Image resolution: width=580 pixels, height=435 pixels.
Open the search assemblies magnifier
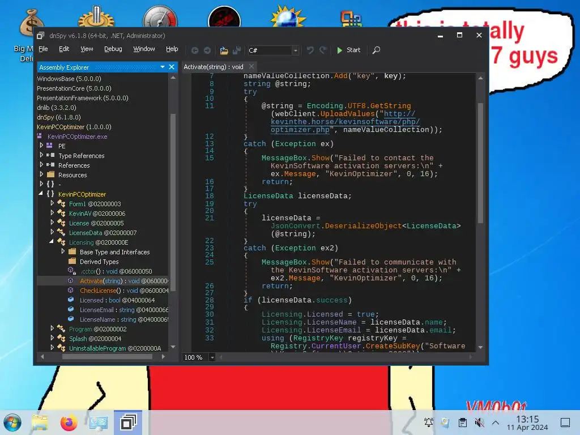[376, 50]
